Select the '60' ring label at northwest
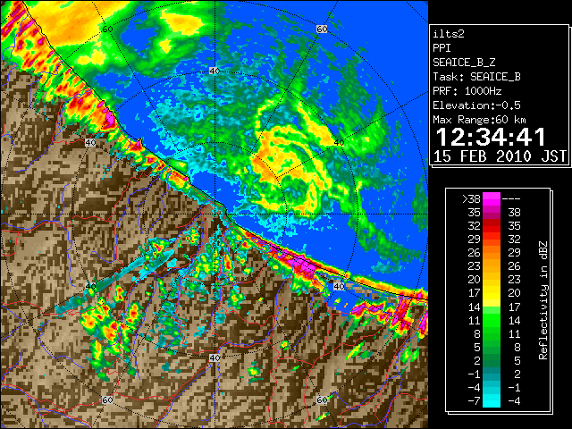Viewport: 572px width, 429px height. click(x=107, y=29)
